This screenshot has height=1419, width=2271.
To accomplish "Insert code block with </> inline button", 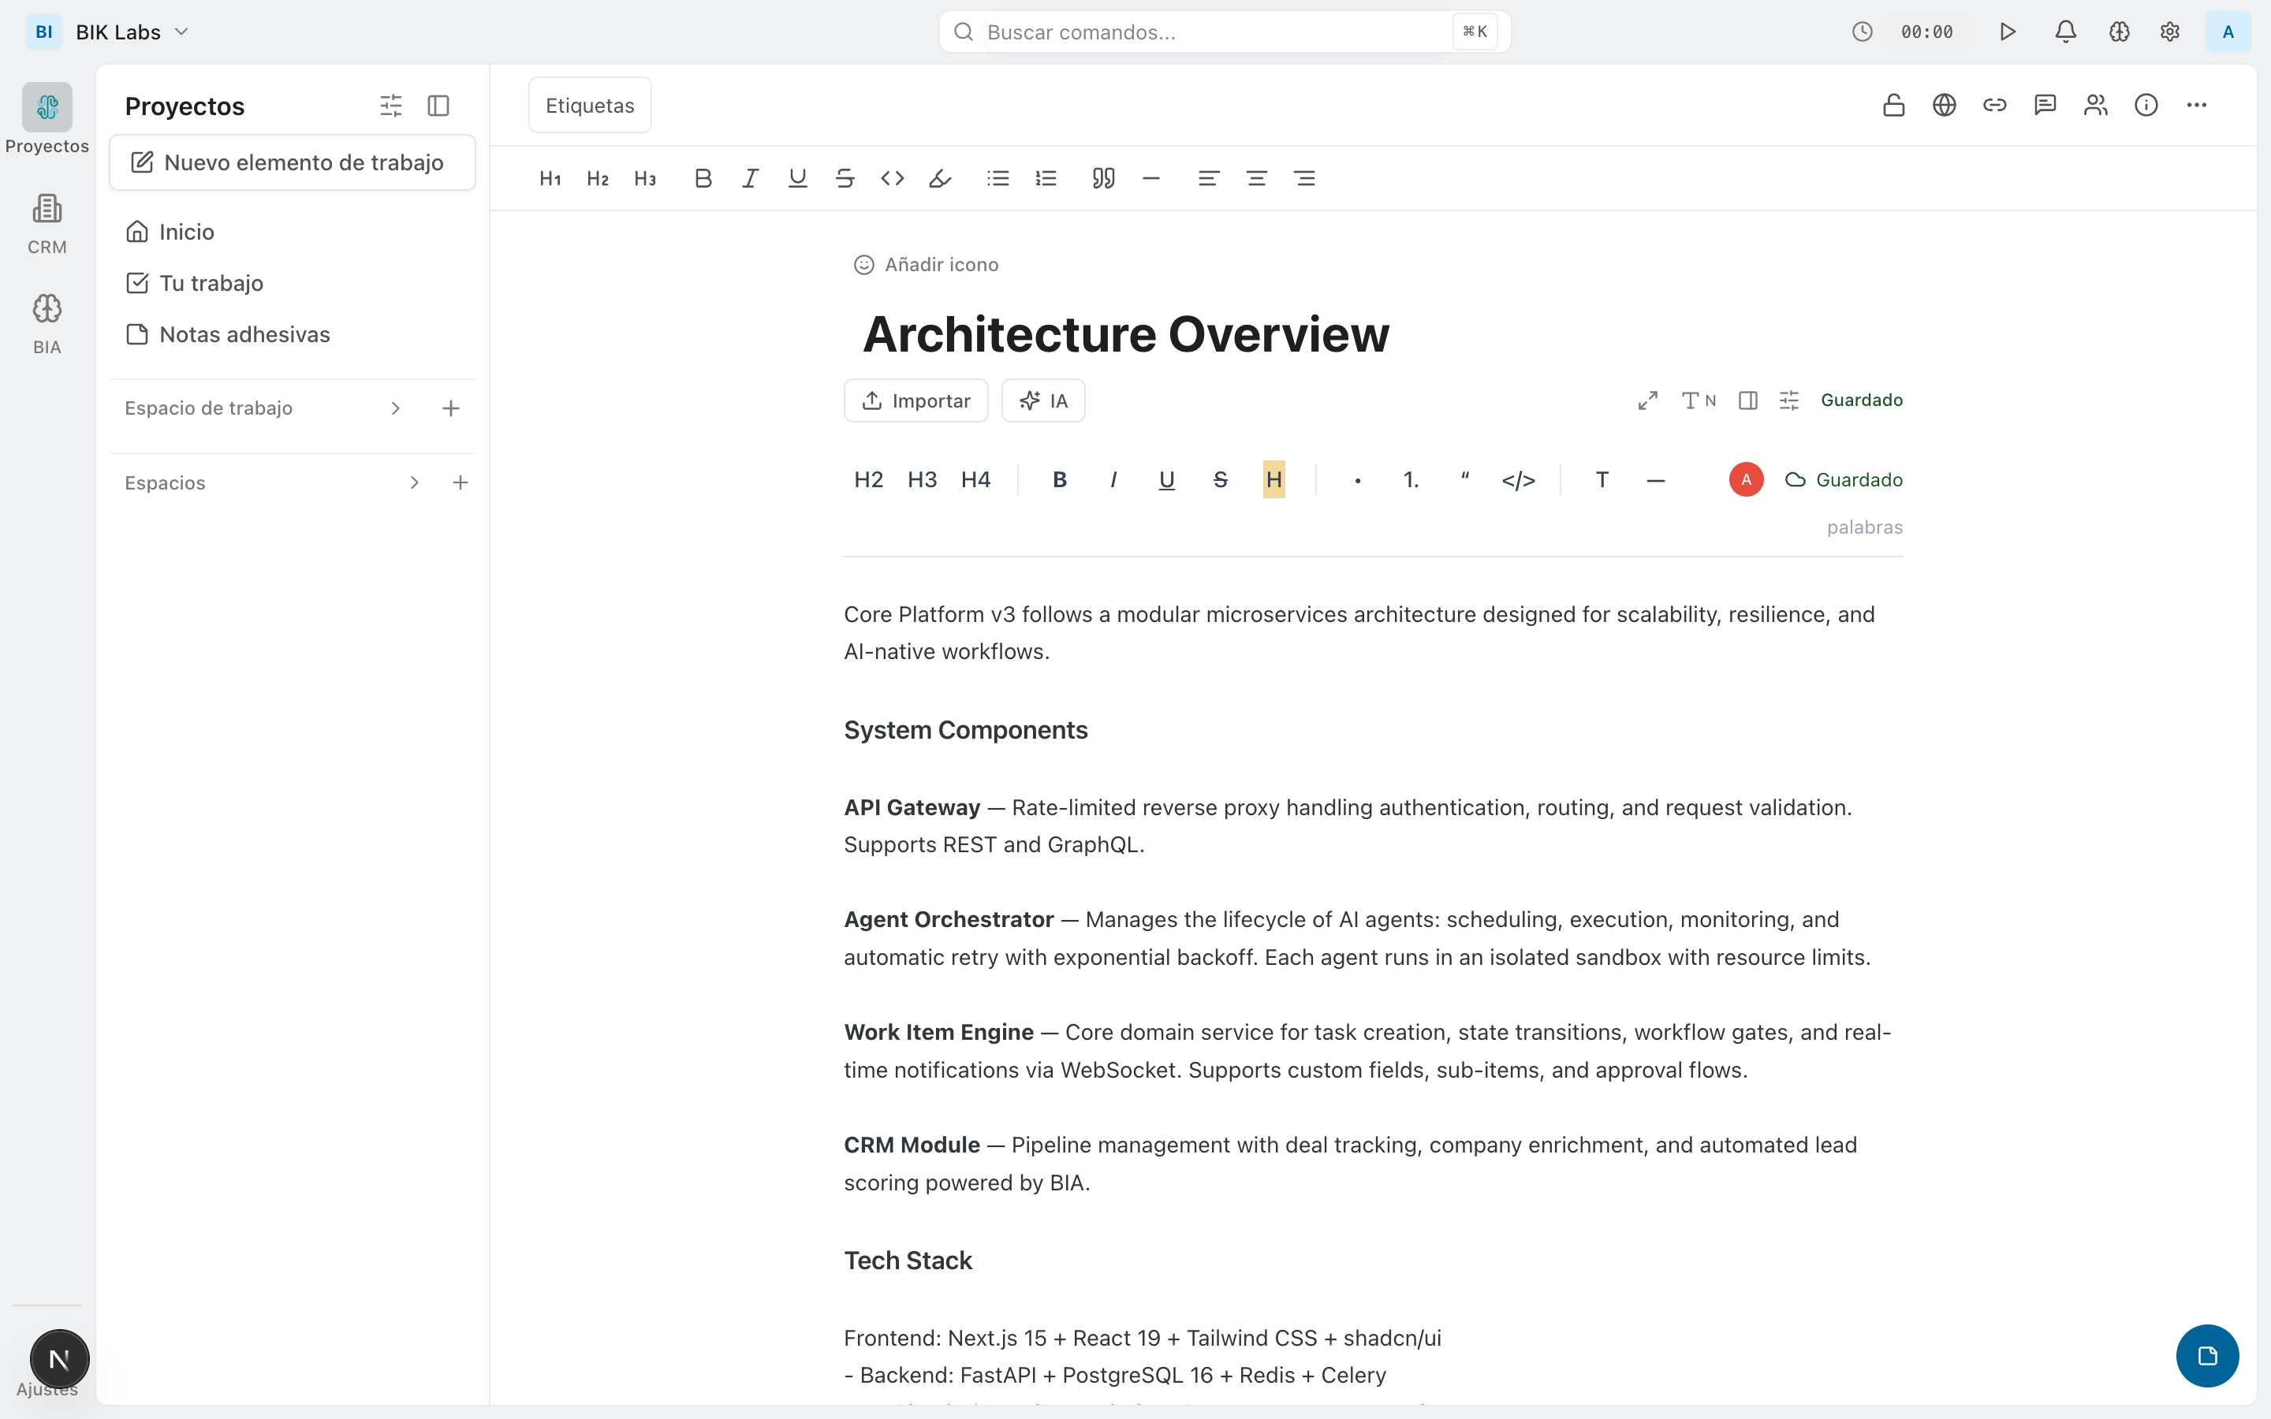I will point(1519,479).
